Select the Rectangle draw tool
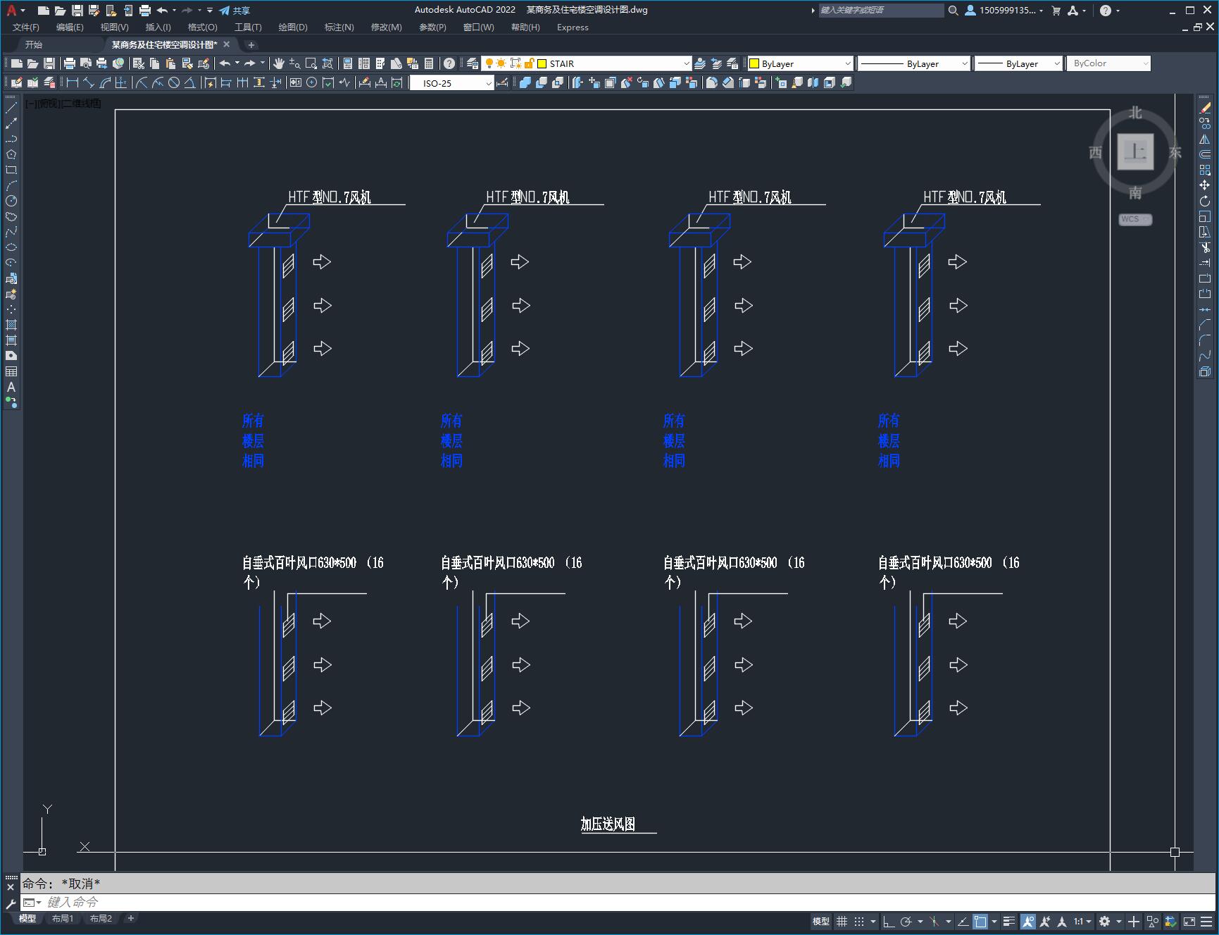Viewport: 1219px width, 935px height. pos(11,170)
